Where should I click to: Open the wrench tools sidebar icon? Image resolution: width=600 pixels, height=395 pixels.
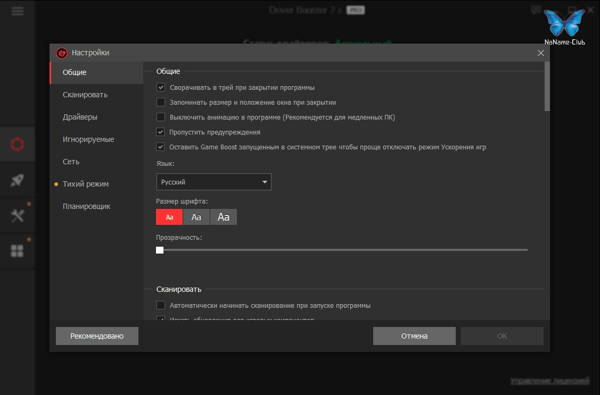pyautogui.click(x=17, y=215)
